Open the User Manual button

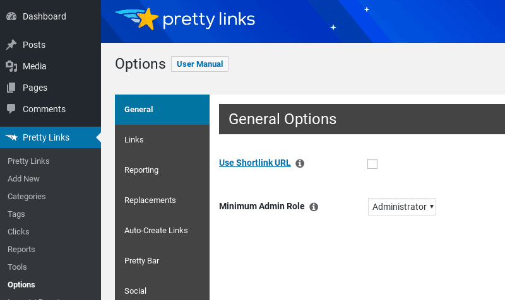[x=199, y=64]
